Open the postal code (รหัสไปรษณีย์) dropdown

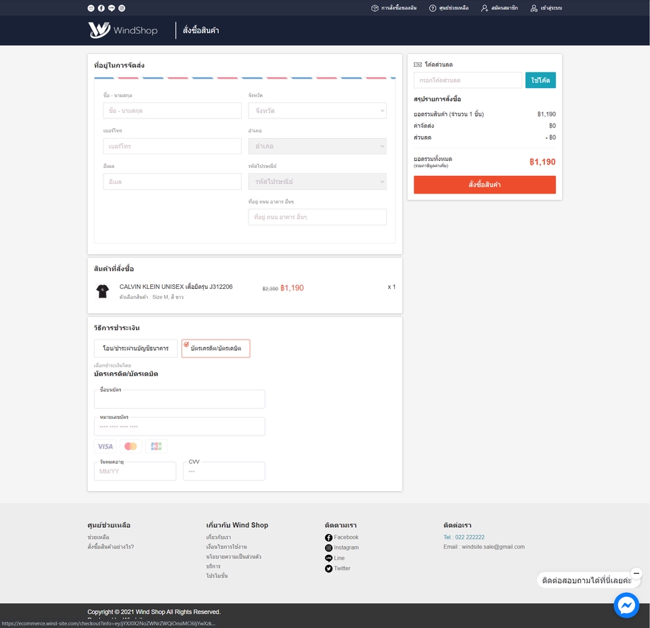317,181
